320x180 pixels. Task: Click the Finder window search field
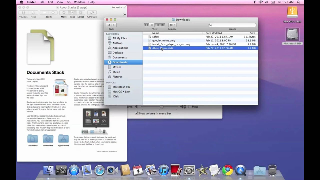(x=232, y=25)
